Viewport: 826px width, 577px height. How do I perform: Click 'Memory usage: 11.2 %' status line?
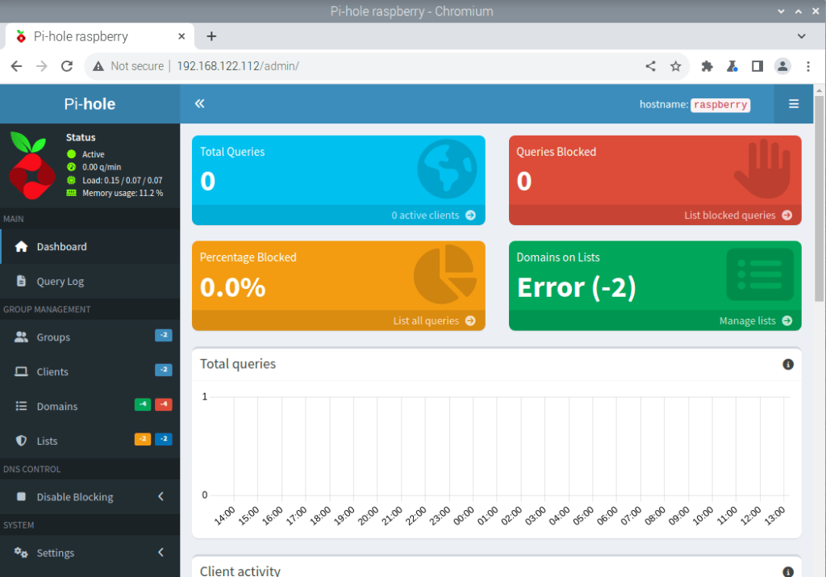click(x=123, y=193)
